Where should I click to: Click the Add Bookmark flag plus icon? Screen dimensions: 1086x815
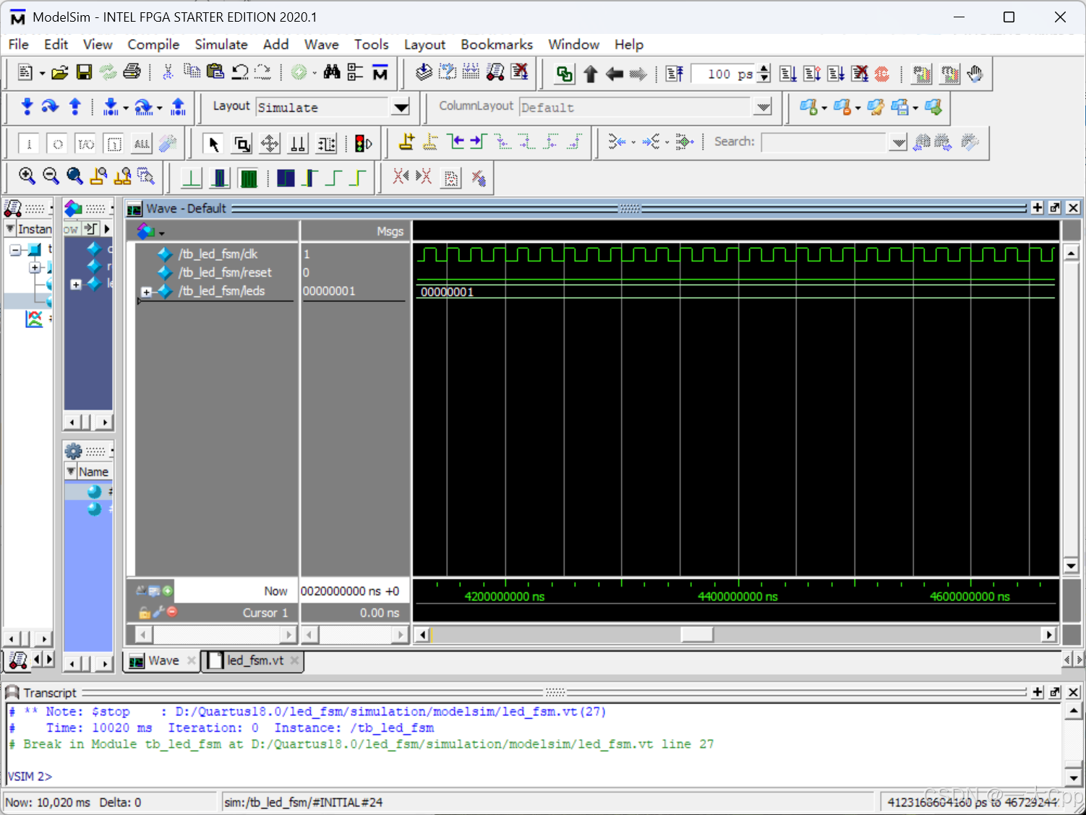point(808,108)
